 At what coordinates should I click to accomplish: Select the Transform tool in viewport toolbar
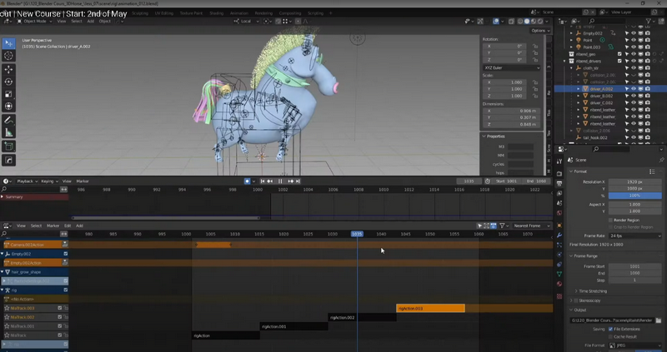8,107
